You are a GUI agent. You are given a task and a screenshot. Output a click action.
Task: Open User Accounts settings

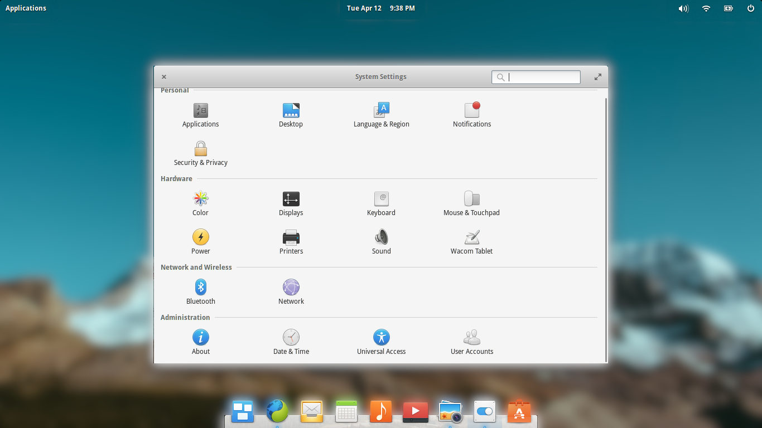472,343
